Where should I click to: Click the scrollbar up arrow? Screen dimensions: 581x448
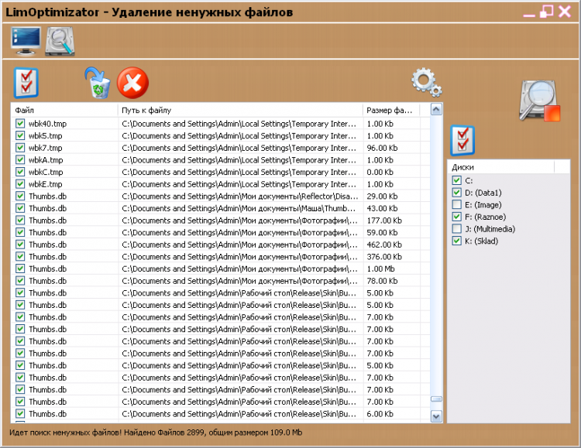point(436,110)
